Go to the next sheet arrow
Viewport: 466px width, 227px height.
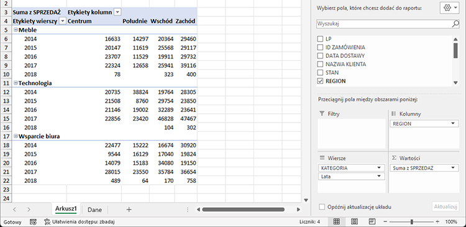click(x=29, y=210)
